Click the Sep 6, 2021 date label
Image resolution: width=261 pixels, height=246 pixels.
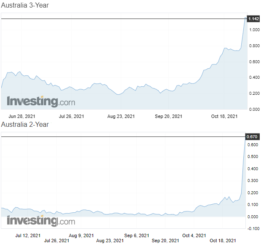137,235
